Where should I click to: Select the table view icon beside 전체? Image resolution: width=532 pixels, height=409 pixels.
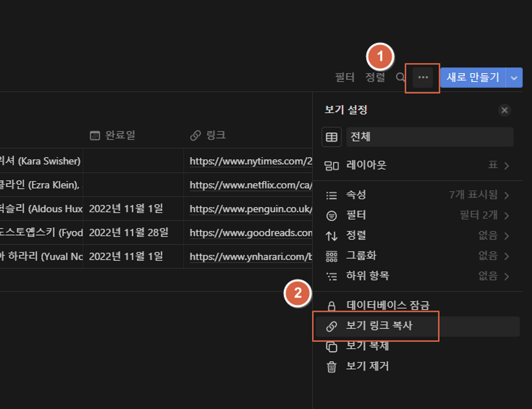pos(331,137)
